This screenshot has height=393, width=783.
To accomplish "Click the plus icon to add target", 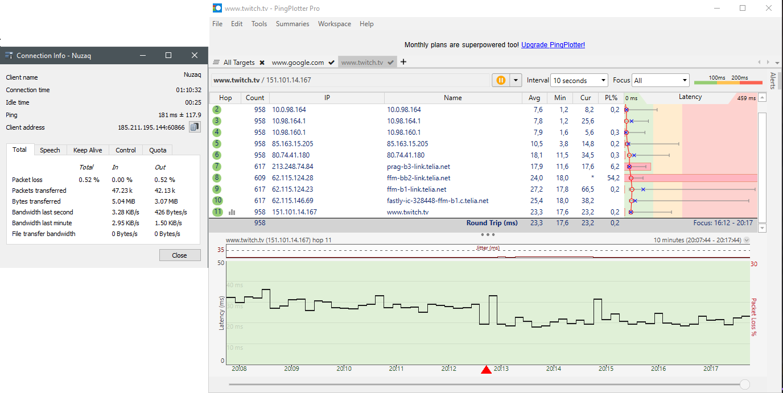I will 403,62.
